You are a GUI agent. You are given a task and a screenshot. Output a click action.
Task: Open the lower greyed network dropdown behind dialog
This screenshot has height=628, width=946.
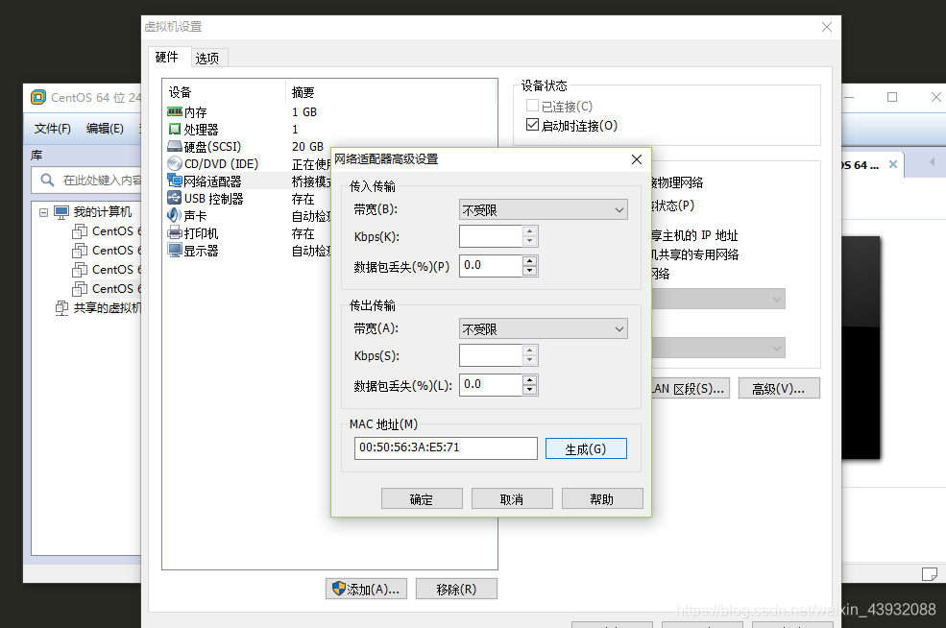tap(718, 348)
